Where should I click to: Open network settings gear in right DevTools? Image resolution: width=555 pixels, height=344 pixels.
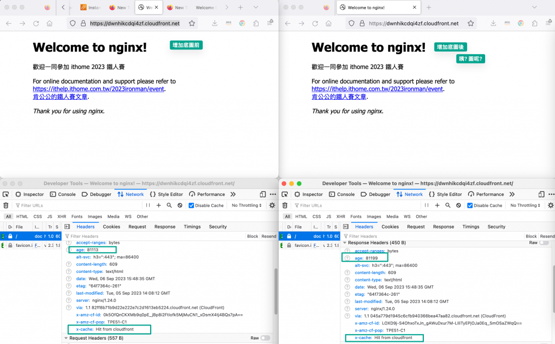[x=551, y=205]
